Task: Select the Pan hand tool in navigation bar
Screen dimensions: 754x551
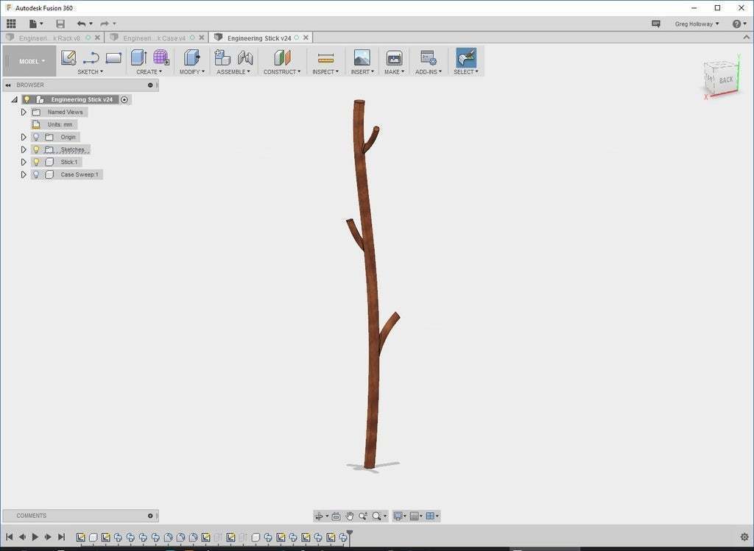Action: click(x=350, y=516)
